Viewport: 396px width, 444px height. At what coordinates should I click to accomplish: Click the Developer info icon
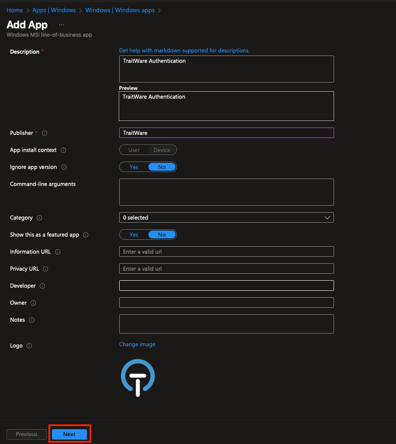42,286
